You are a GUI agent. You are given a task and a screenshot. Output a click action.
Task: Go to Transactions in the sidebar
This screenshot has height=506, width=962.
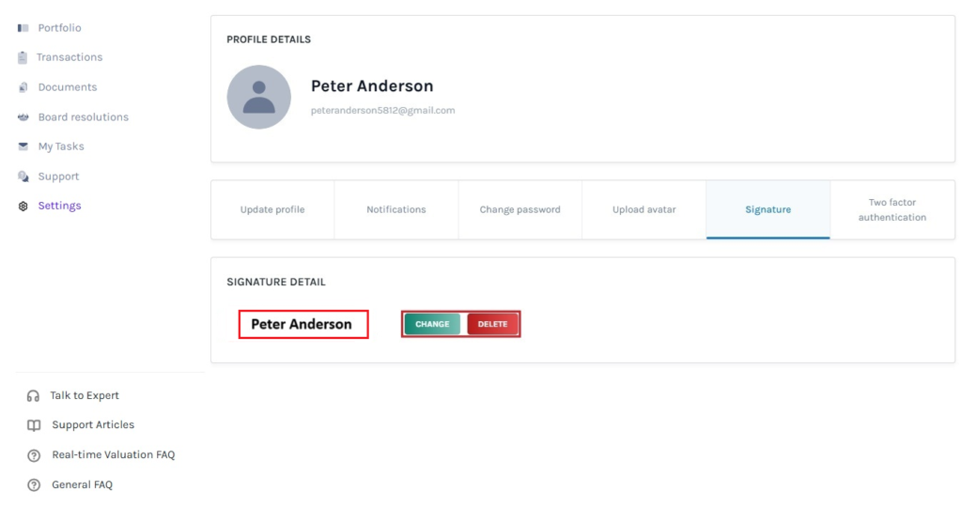click(70, 57)
